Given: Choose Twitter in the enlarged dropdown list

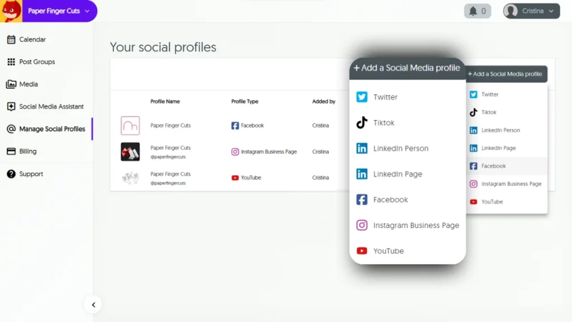Looking at the screenshot, I should click(x=385, y=97).
